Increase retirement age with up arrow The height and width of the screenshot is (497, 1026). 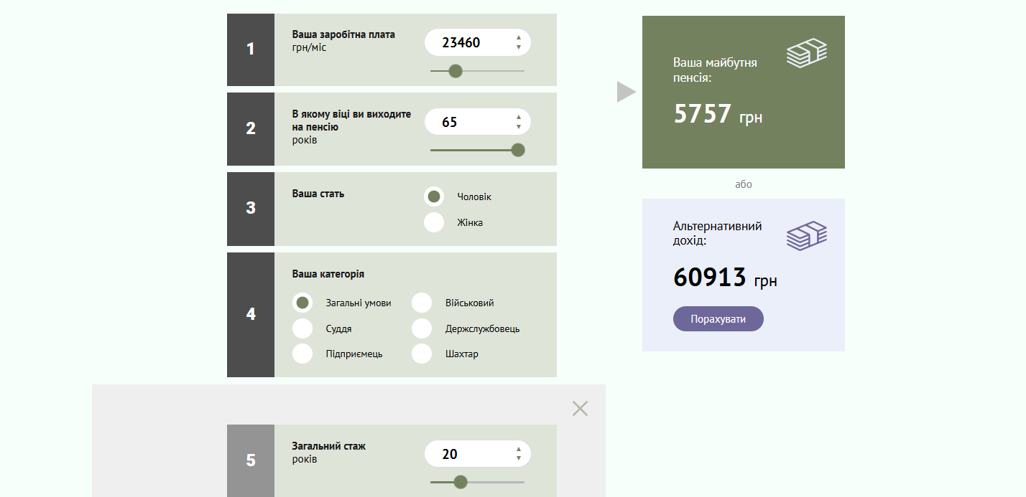[x=519, y=118]
